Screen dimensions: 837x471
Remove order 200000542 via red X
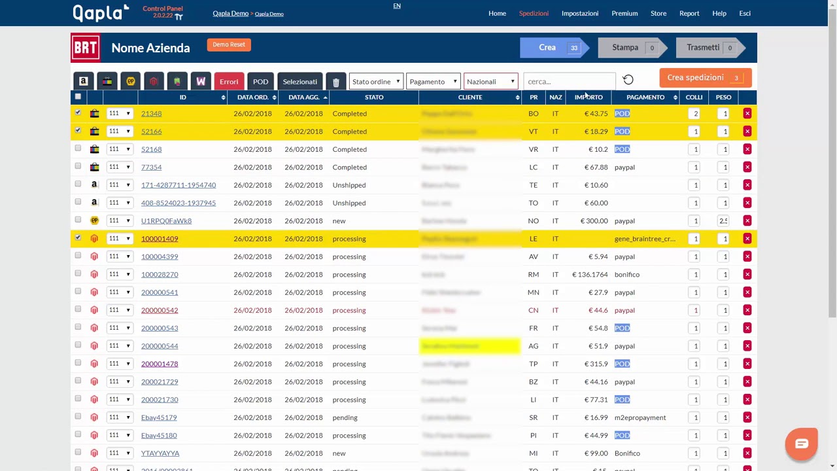747,310
